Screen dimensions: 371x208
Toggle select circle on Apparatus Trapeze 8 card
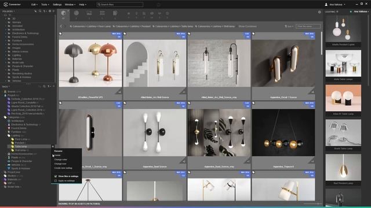(254, 103)
